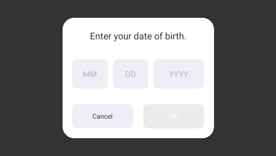276x156 pixels.
Task: Click the grayed-out OK label
Action: point(173,116)
